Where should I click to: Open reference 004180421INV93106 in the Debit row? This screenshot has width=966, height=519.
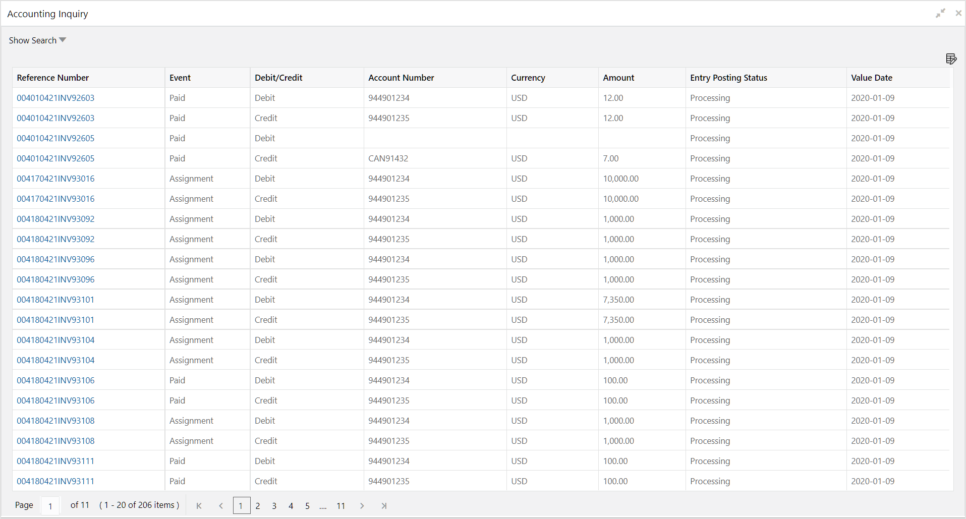pyautogui.click(x=55, y=380)
